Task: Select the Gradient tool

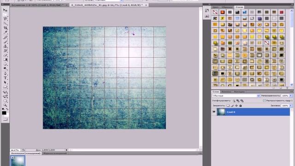Action: (x=5, y=60)
